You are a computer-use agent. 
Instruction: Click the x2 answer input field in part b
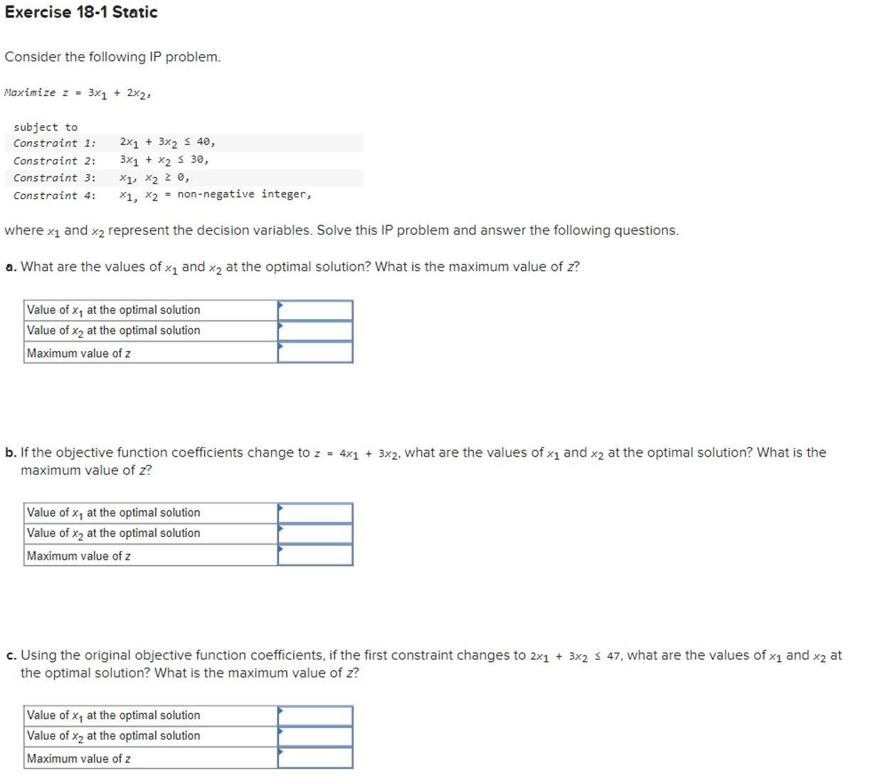(x=317, y=533)
